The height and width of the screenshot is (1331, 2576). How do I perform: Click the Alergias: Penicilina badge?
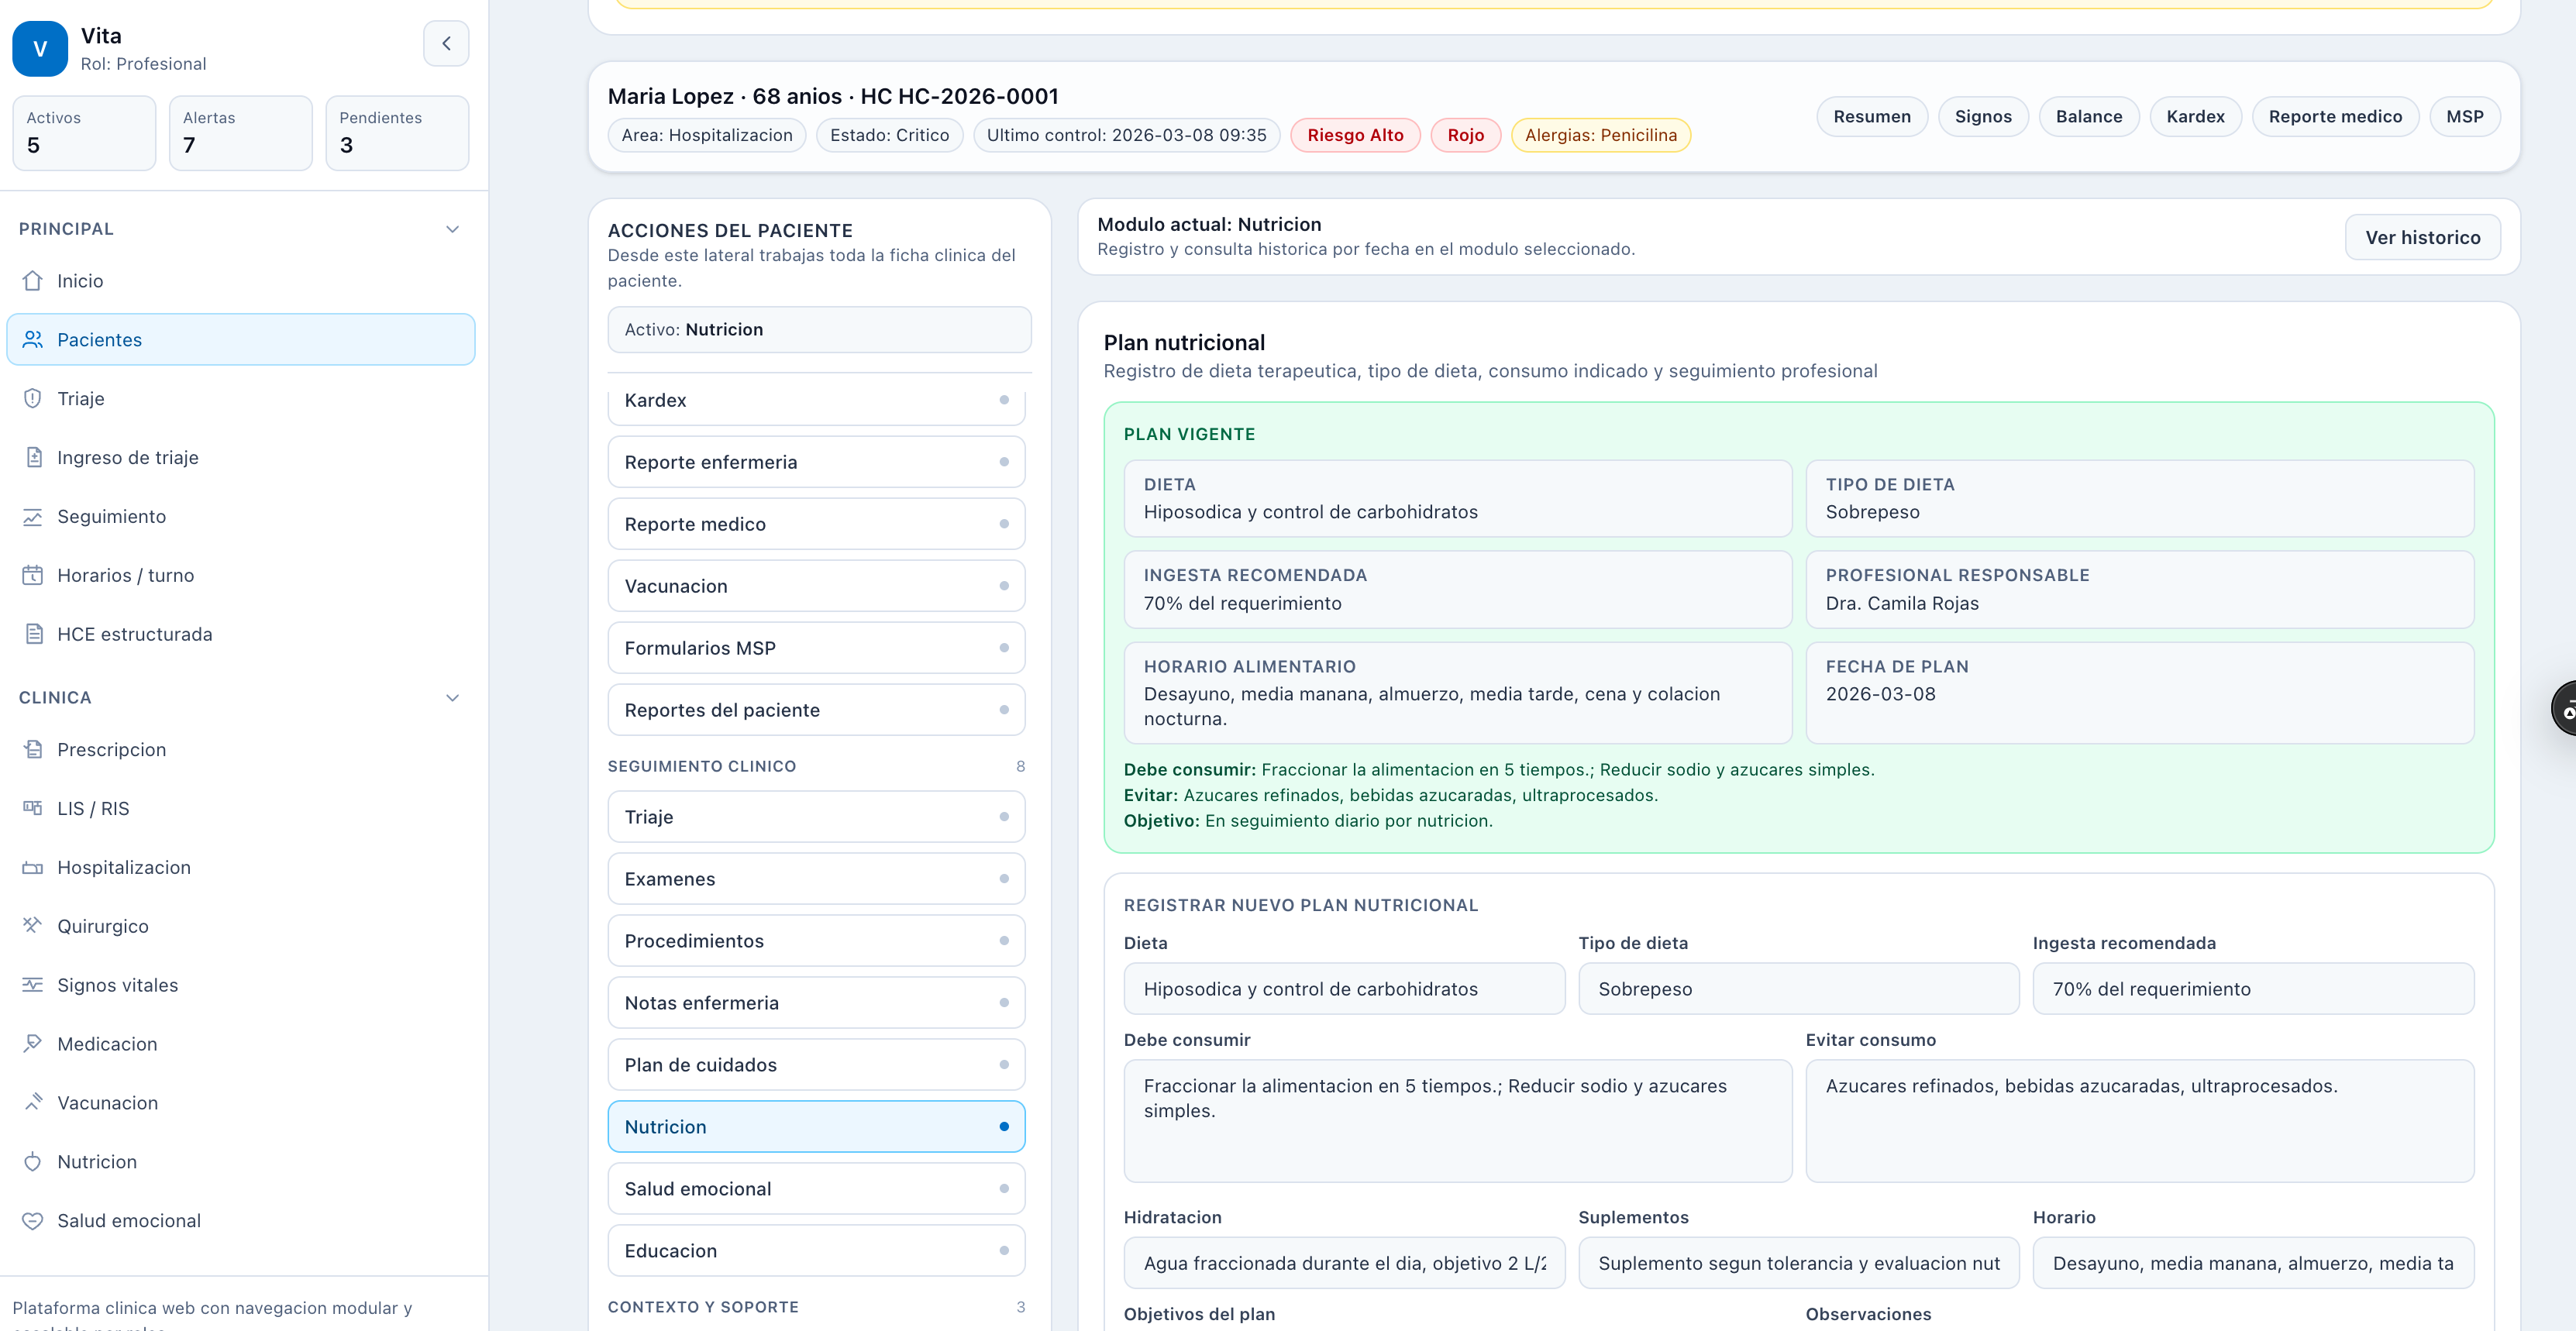(x=1600, y=136)
